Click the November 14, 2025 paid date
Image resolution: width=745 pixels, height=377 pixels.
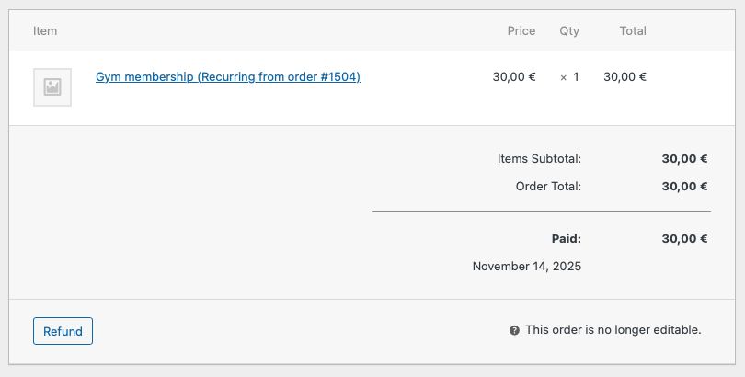527,267
